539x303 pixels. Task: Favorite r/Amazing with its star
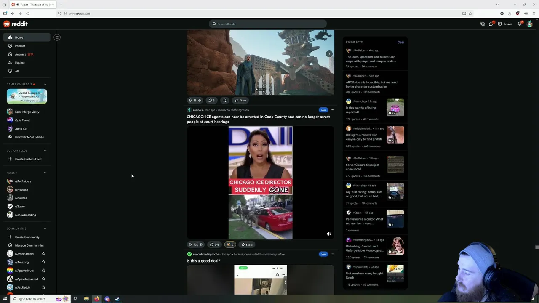point(43,262)
